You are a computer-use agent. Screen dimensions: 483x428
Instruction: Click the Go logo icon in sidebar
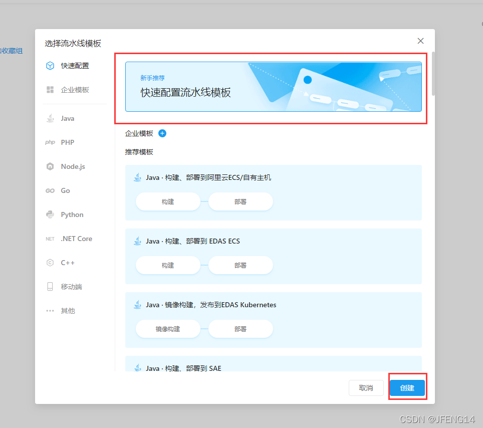(x=50, y=190)
